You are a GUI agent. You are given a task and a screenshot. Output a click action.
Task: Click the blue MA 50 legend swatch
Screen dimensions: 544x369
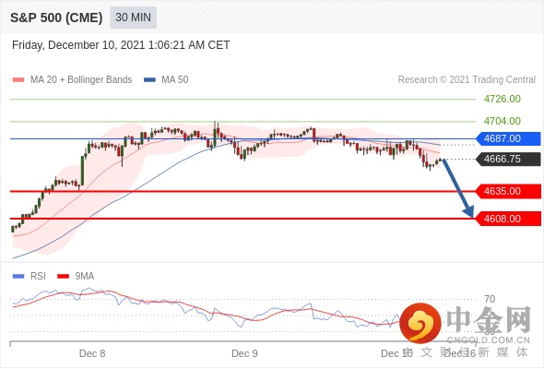click(149, 80)
